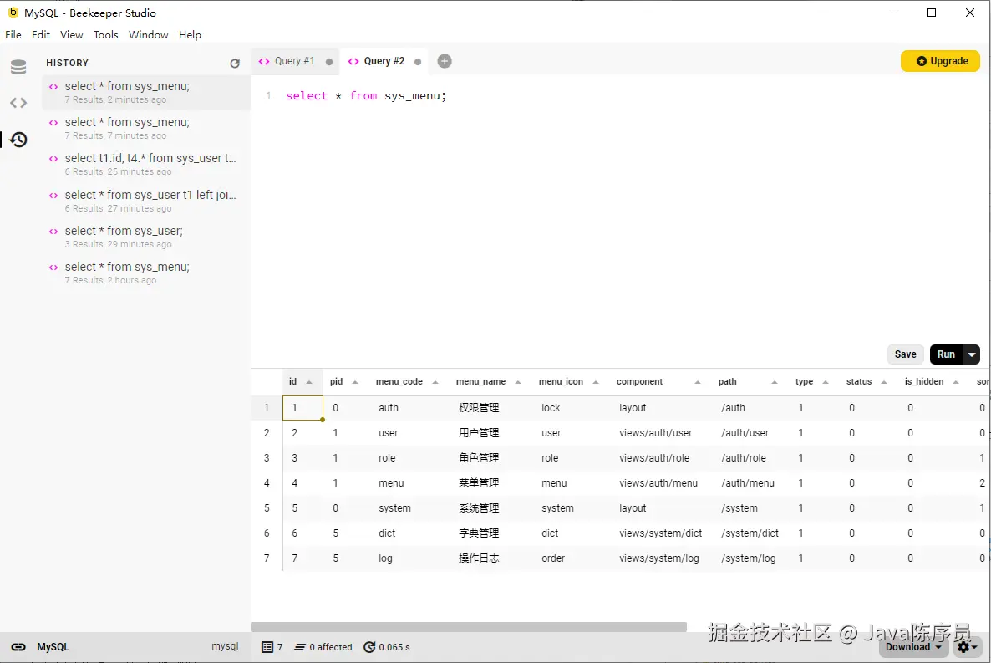Select the cell containing 'auth' menu_code

[410, 408]
